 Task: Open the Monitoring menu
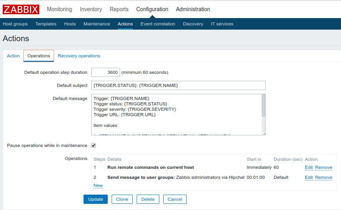tap(59, 9)
